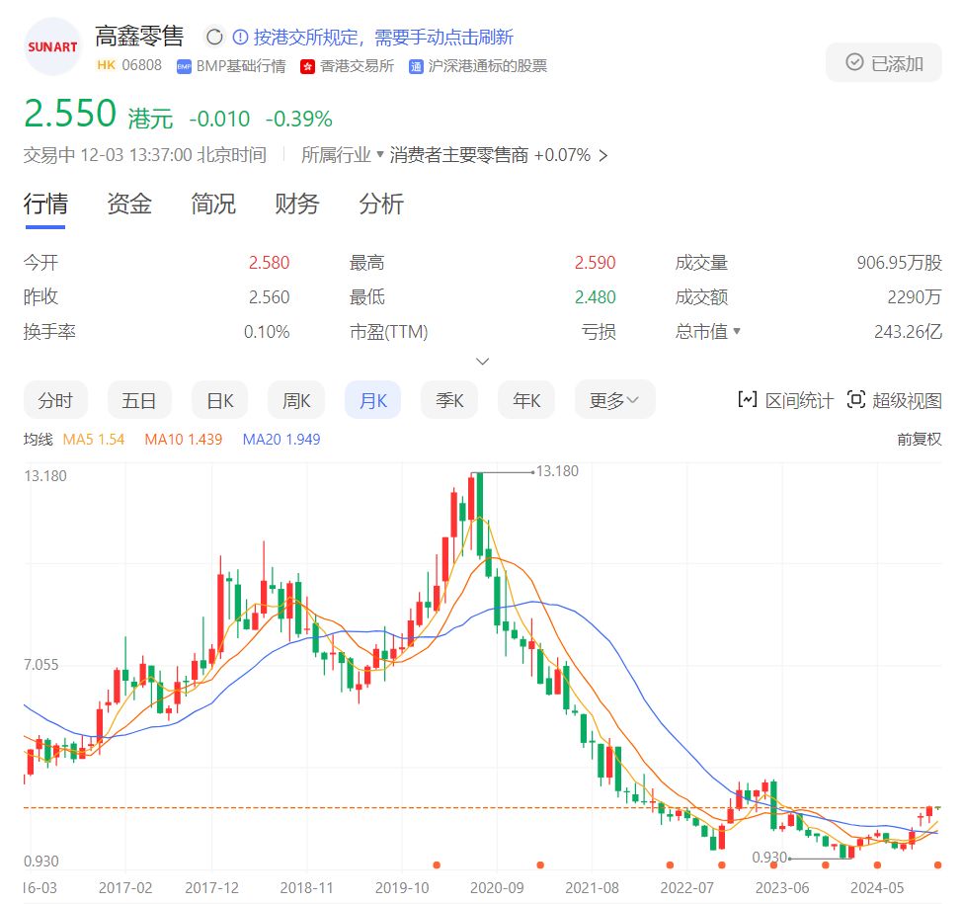Open the 更多 periods dropdown
962x904 pixels.
(x=614, y=400)
